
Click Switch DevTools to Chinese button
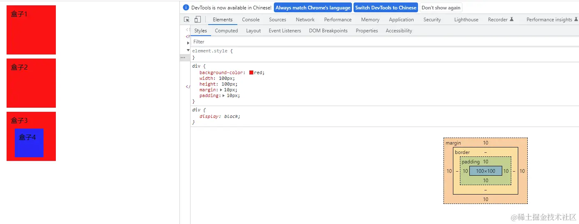386,7
